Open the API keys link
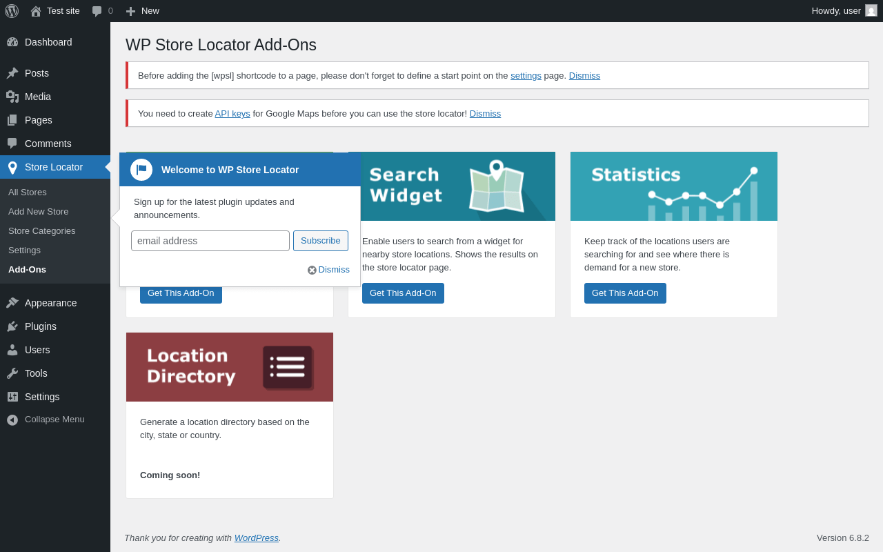883x552 pixels. [x=232, y=114]
